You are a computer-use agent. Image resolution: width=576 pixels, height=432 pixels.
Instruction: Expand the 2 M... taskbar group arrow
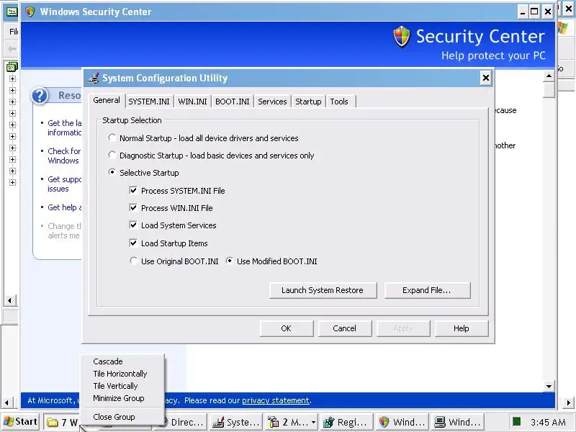[313, 422]
